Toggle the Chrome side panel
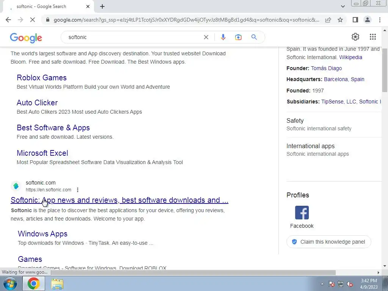 tap(355, 20)
